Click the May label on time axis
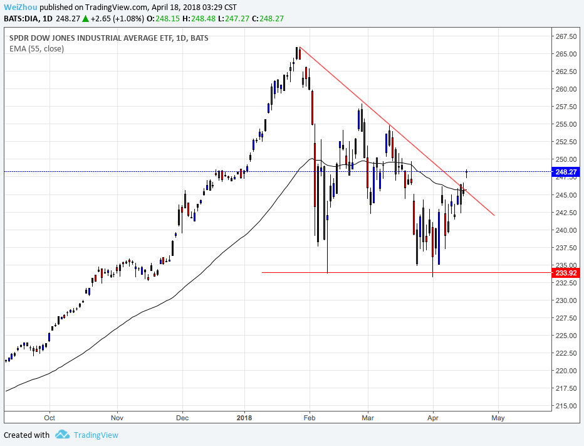This screenshot has width=584, height=446. [498, 418]
